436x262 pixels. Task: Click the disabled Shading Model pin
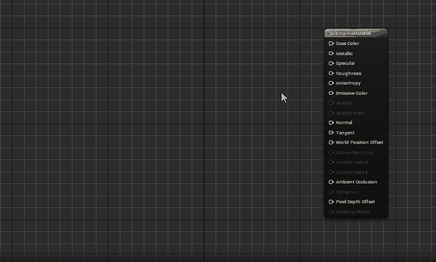pyautogui.click(x=331, y=212)
